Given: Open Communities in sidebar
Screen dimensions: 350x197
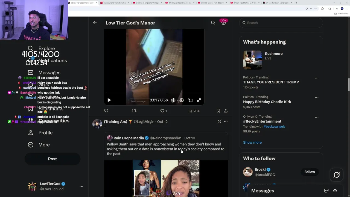Looking at the screenshot, I should [x=48, y=121].
